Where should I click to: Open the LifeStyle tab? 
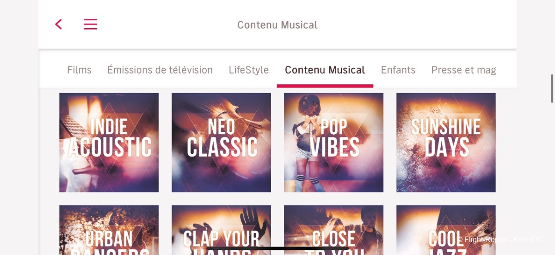tap(249, 70)
